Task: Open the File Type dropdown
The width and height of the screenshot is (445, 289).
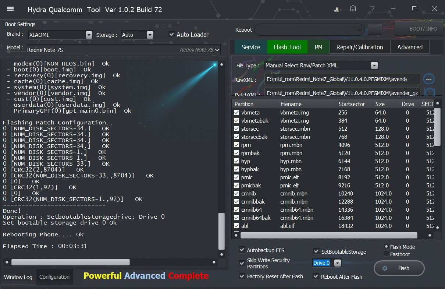Action: coord(374,65)
